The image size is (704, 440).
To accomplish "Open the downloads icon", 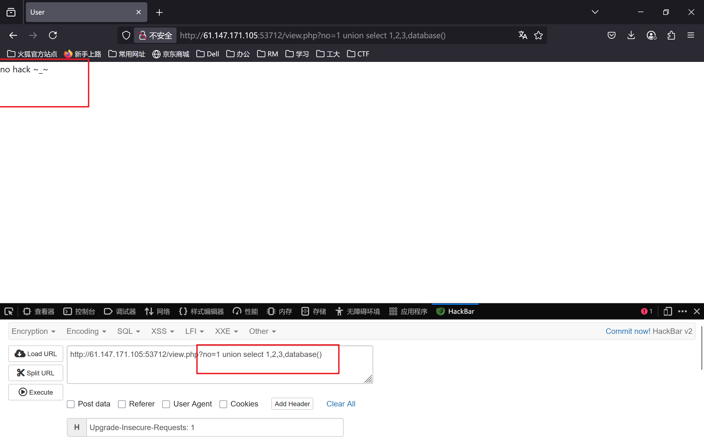I will [631, 35].
